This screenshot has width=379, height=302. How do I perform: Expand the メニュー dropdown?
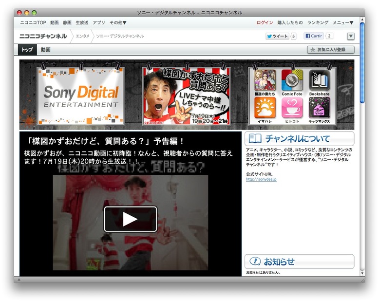[343, 22]
